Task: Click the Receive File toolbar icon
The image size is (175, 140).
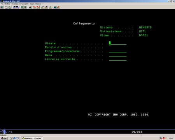Action: pos(17,7)
